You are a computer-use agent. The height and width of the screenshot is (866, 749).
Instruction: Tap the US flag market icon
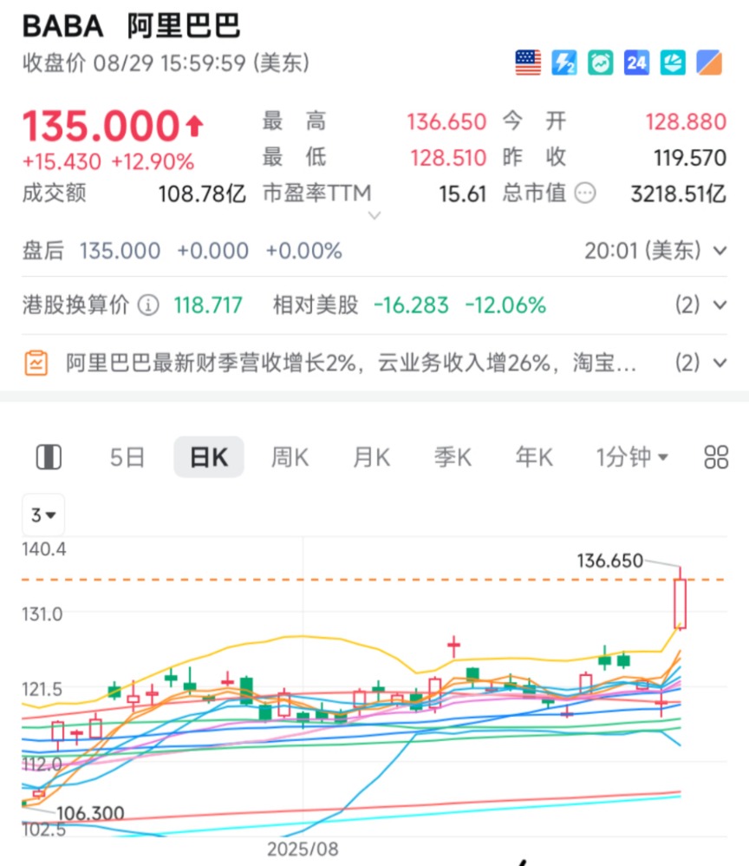[x=528, y=62]
